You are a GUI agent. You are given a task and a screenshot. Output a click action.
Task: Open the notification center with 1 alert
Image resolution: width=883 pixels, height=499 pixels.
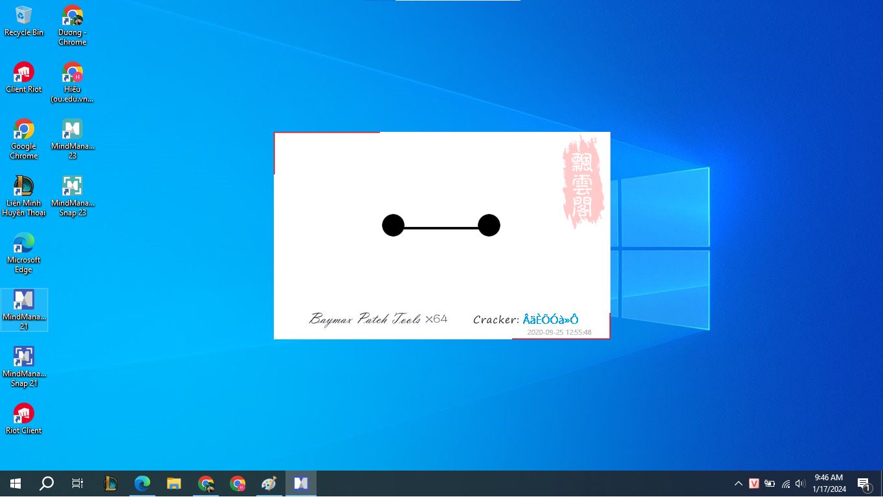864,483
